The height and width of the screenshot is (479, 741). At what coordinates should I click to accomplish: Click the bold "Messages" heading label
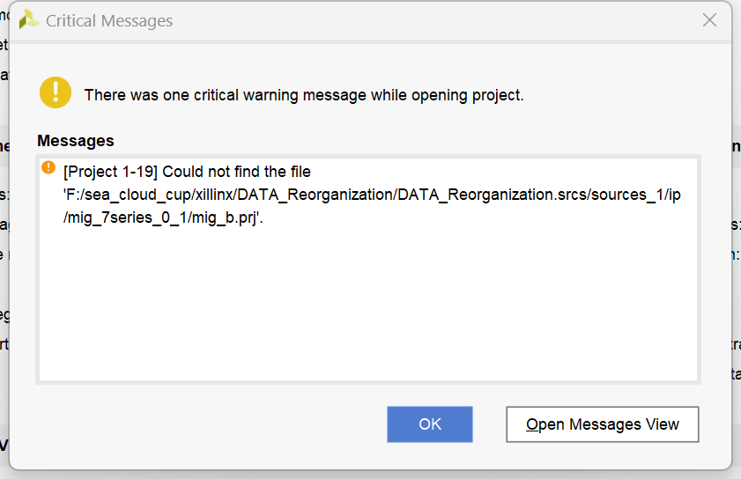coord(76,141)
